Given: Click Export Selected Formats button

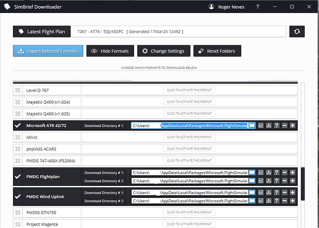Looking at the screenshot, I should click(48, 51).
